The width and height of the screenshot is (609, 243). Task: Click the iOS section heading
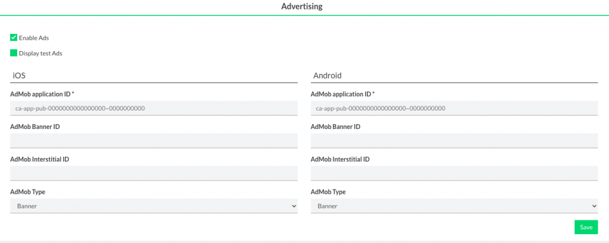click(x=18, y=75)
